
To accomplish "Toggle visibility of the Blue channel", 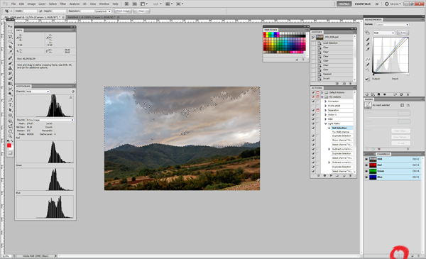I will pyautogui.click(x=366, y=177).
